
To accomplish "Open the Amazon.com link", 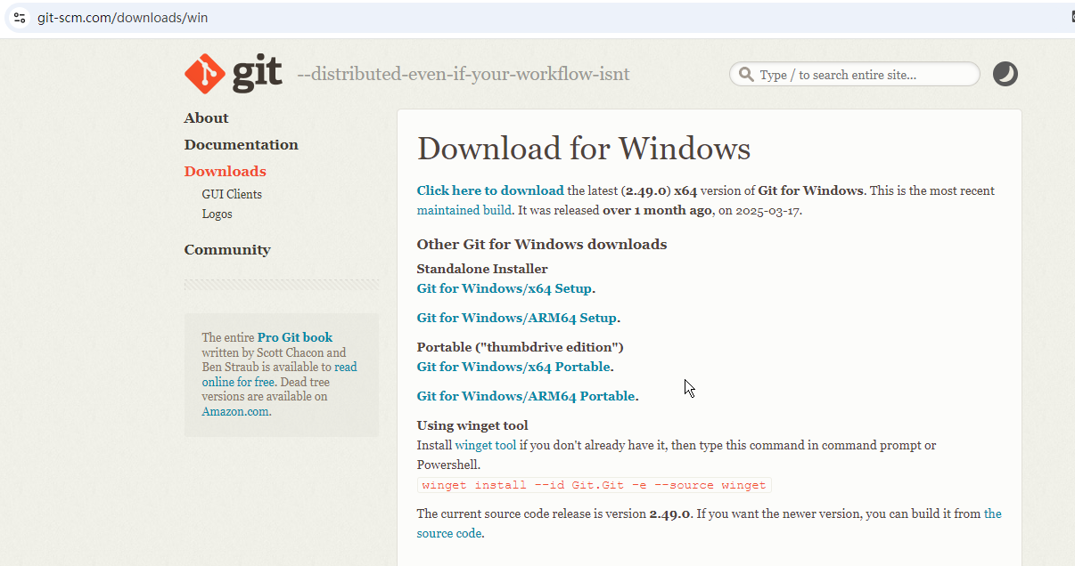I will pyautogui.click(x=234, y=411).
